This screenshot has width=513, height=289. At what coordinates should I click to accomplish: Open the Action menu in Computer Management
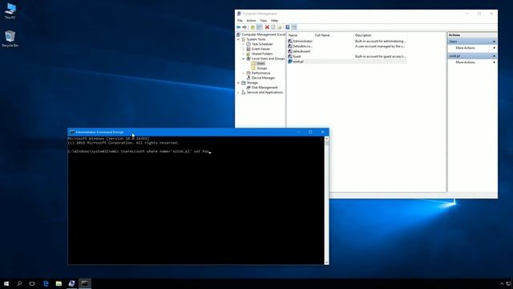point(251,21)
